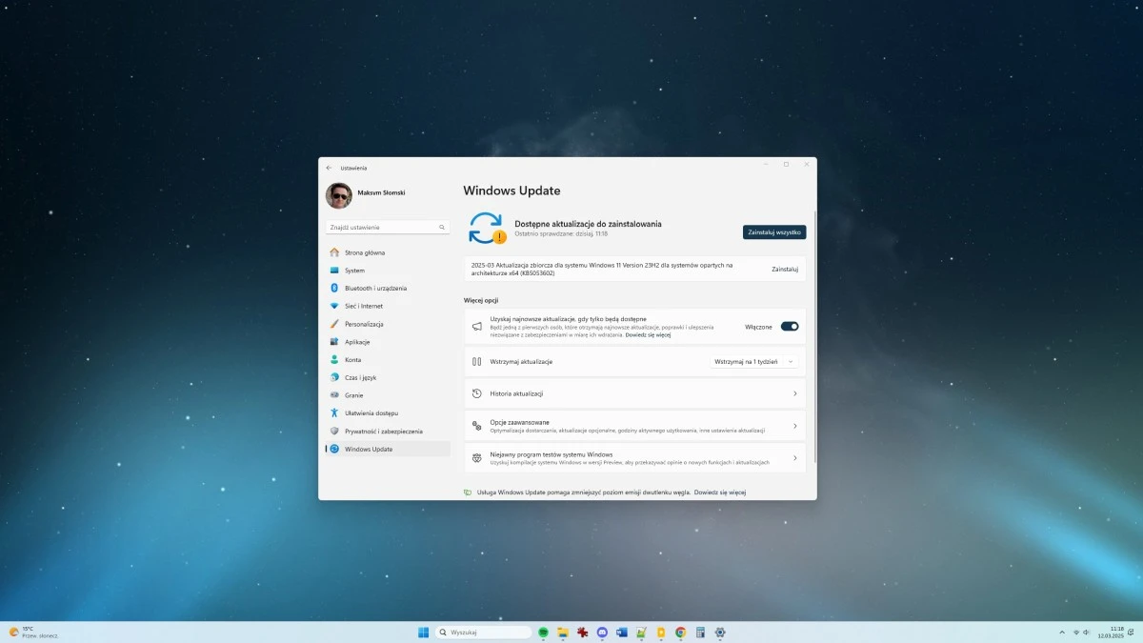Click the Zainstaluj wszystko button
This screenshot has height=643, width=1143.
point(774,231)
